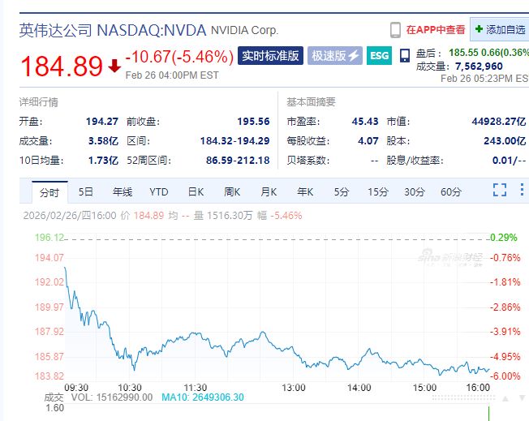Open the 年线 chart tab

(122, 192)
